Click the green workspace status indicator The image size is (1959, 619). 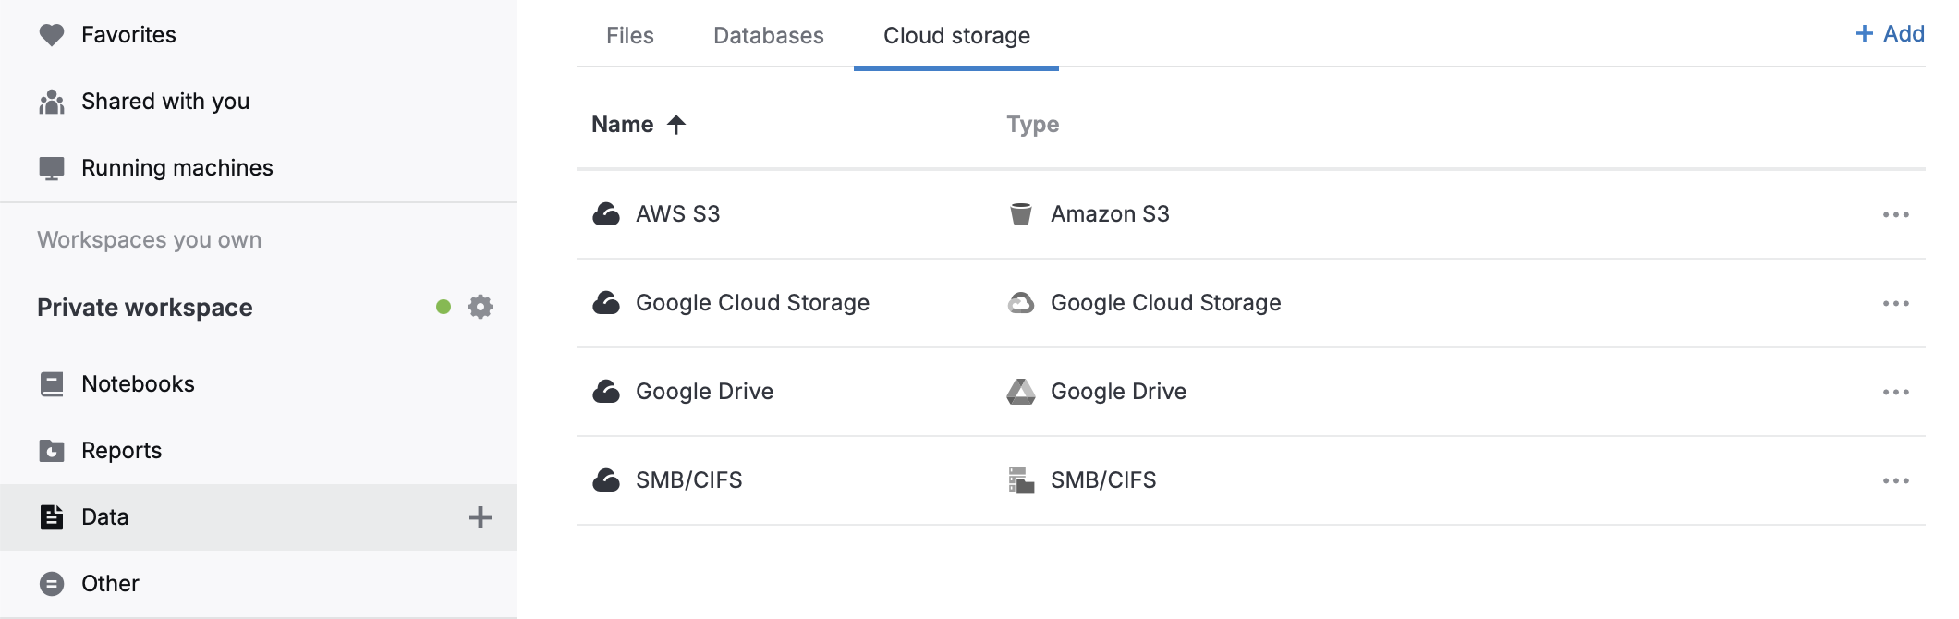[x=443, y=307]
